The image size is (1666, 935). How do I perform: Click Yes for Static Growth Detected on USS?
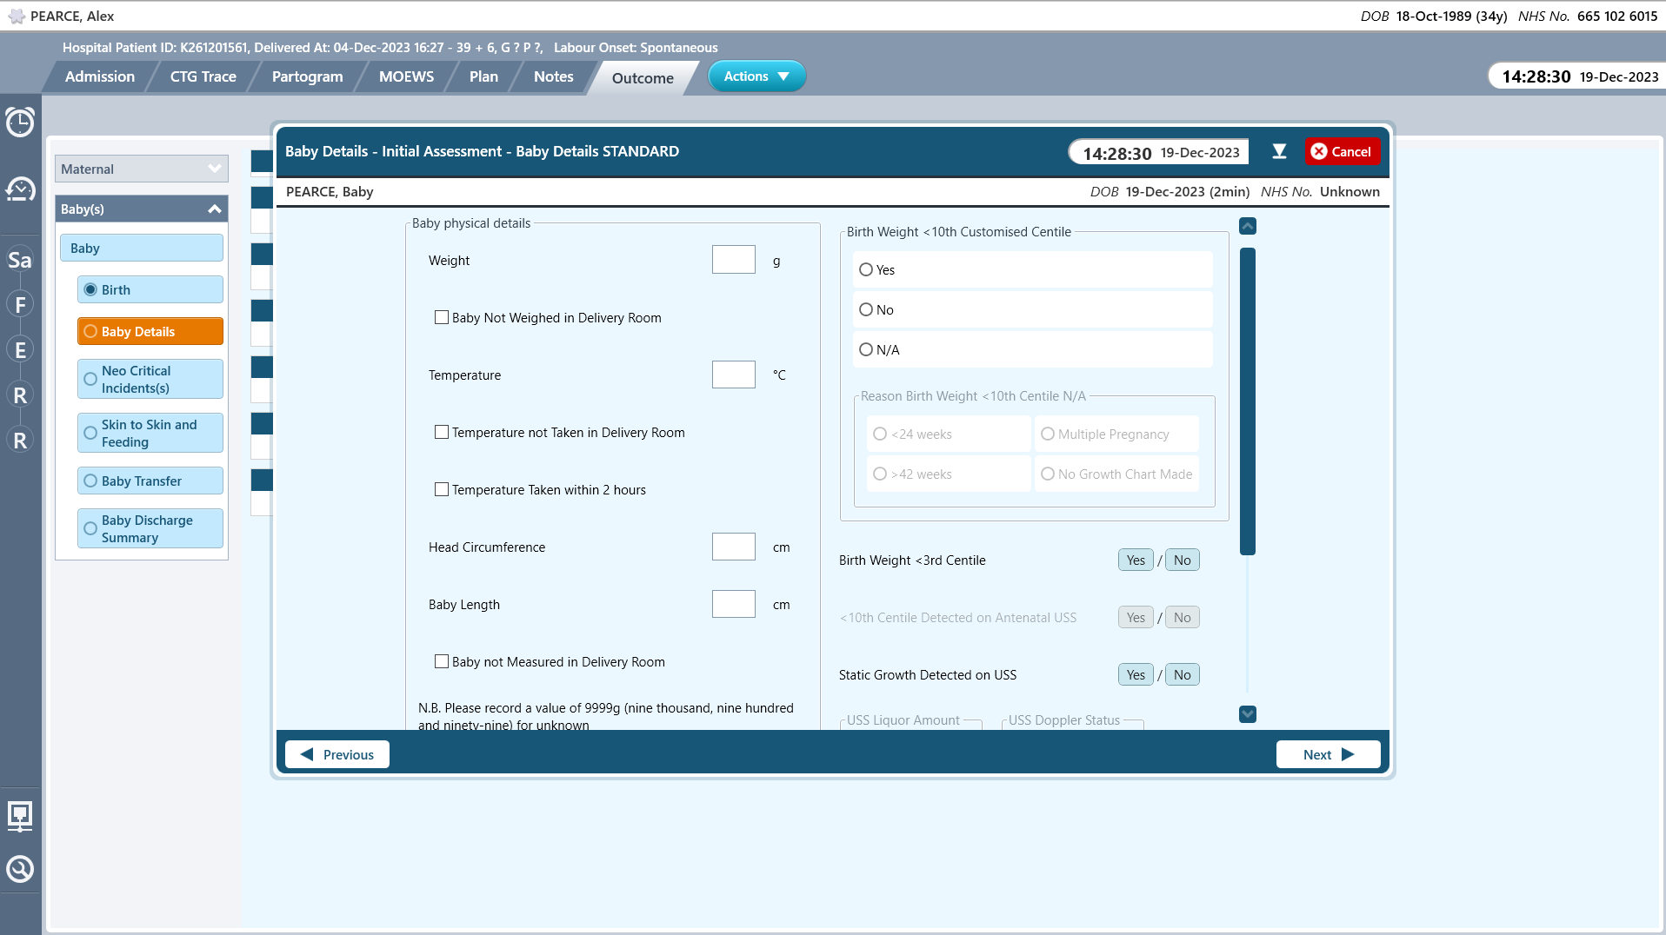1136,674
